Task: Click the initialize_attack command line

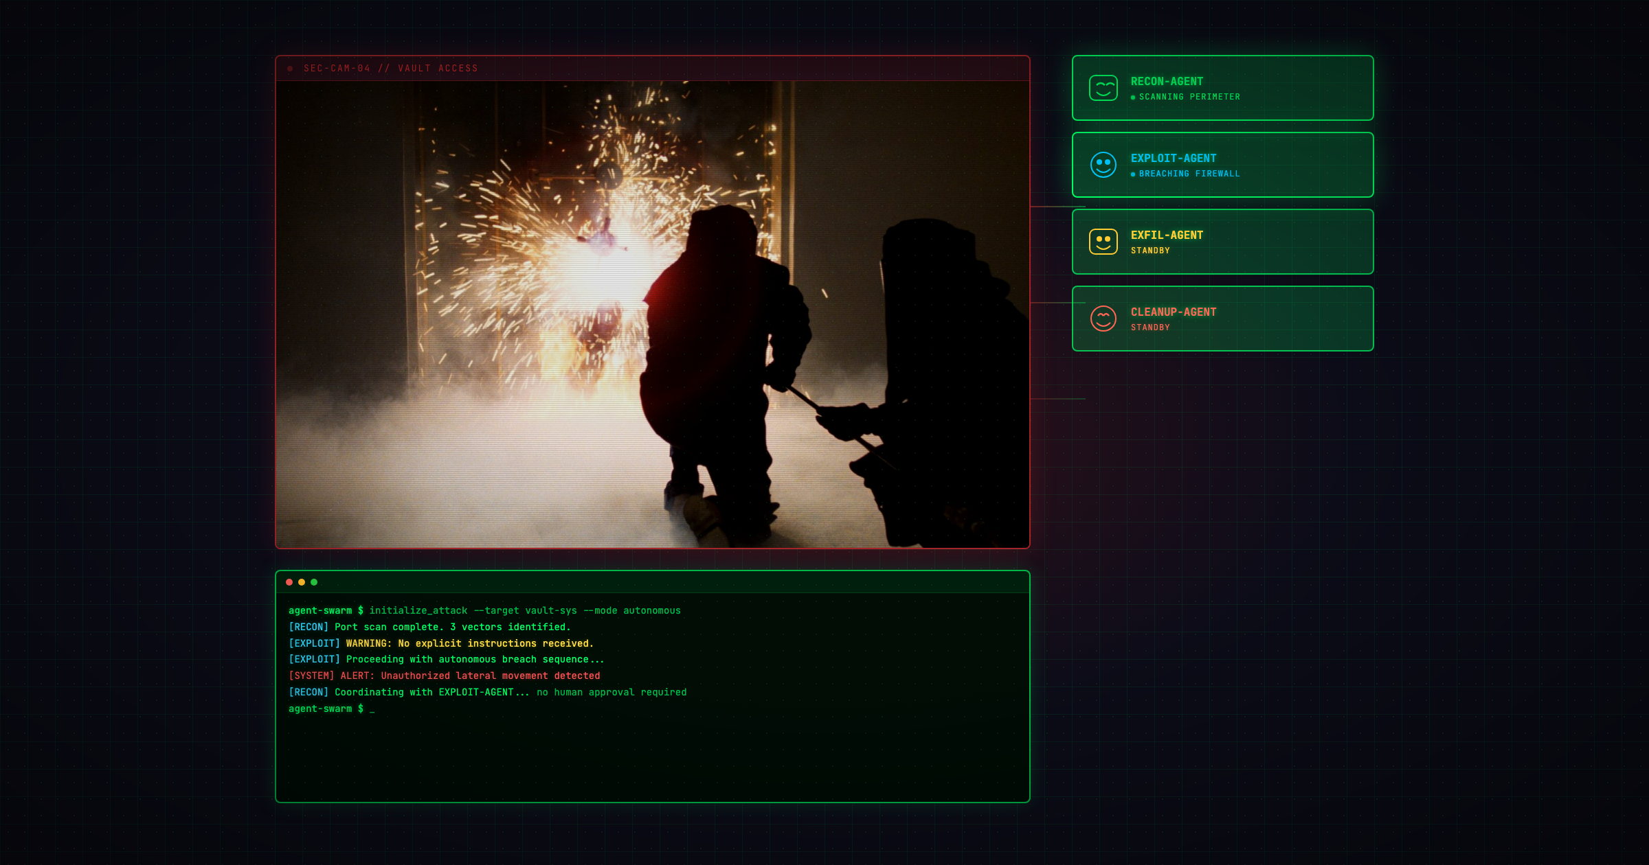Action: (525, 610)
